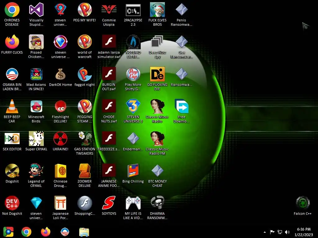318x238 pixels.
Task: Open the STEVEN UNIVERSE 3 icon
Action: (x=133, y=106)
